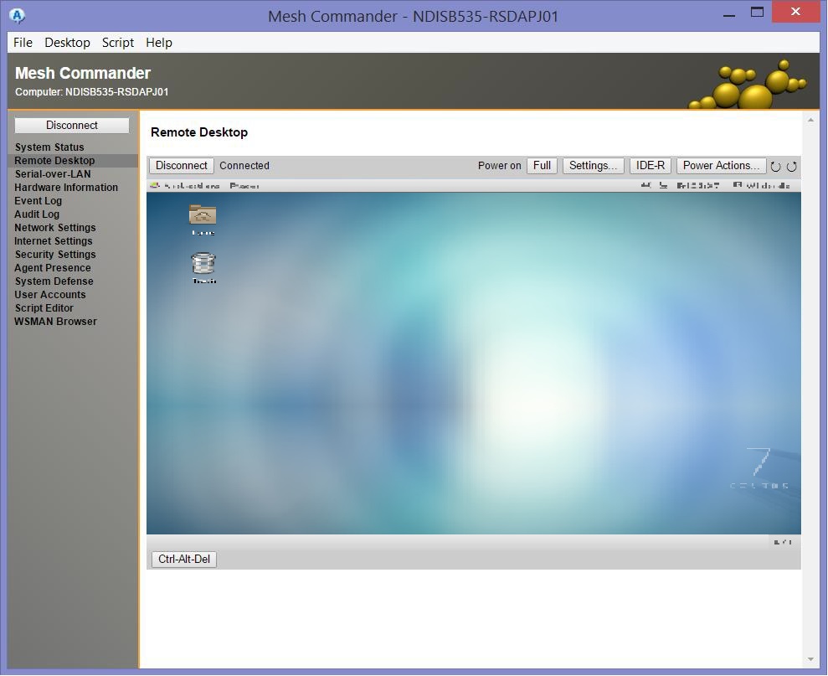Open Internet Settings
Screen dimensions: 828x676
point(54,241)
